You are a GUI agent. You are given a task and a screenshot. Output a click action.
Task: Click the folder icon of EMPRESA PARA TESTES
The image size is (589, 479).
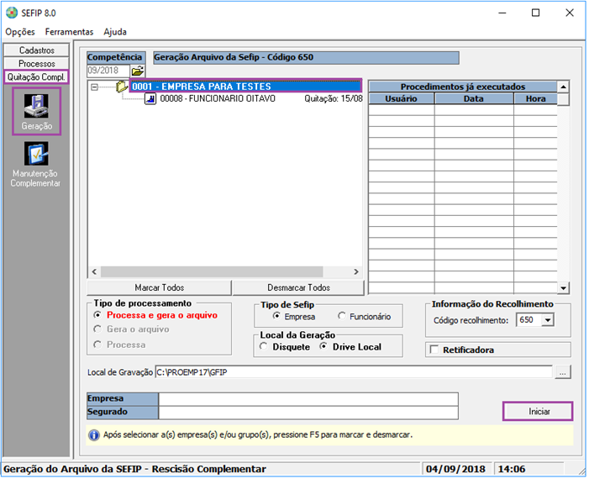click(122, 87)
